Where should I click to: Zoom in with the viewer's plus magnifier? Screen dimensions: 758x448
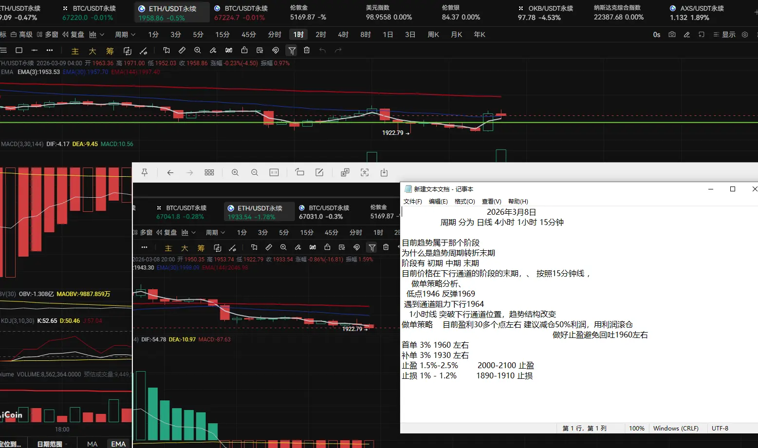coord(235,172)
